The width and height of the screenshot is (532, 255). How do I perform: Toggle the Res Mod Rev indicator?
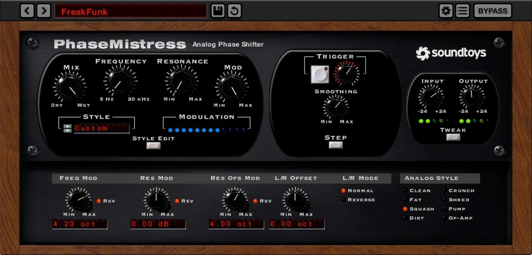coord(177,201)
